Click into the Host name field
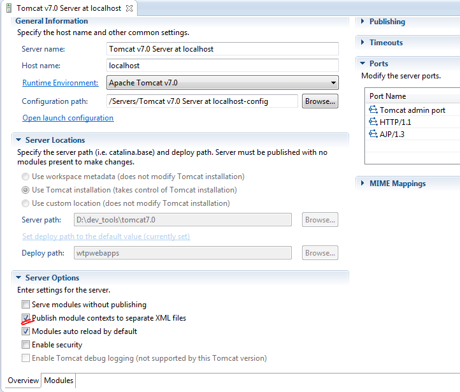This screenshot has height=392, width=460. [222, 66]
